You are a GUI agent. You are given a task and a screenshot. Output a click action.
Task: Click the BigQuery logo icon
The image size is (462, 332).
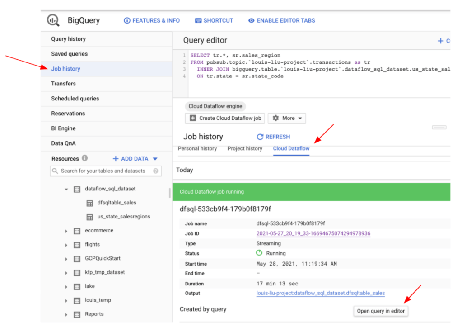pos(53,20)
